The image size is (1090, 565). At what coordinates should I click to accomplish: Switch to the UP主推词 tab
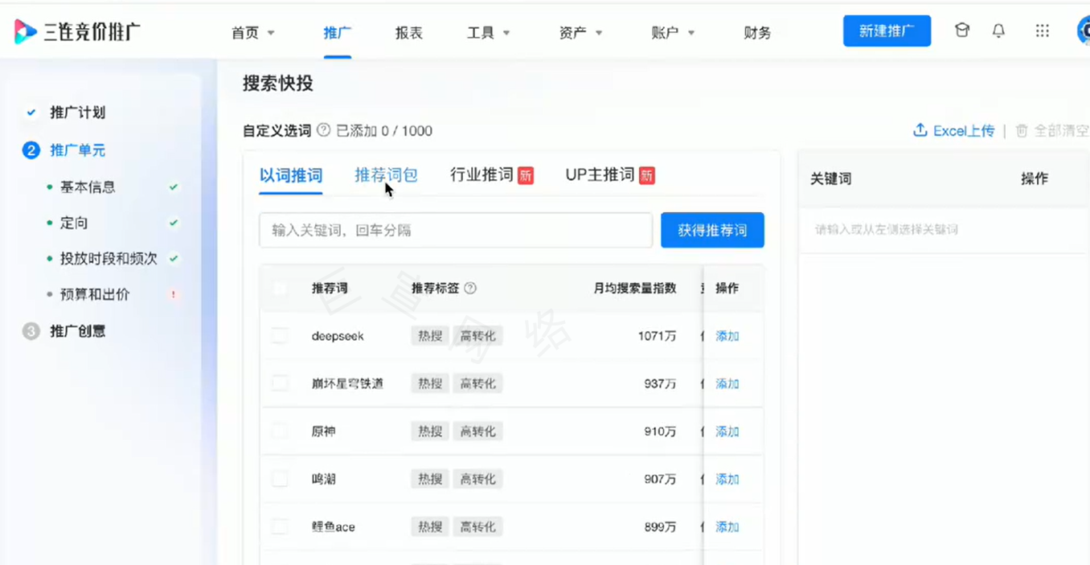pos(600,175)
